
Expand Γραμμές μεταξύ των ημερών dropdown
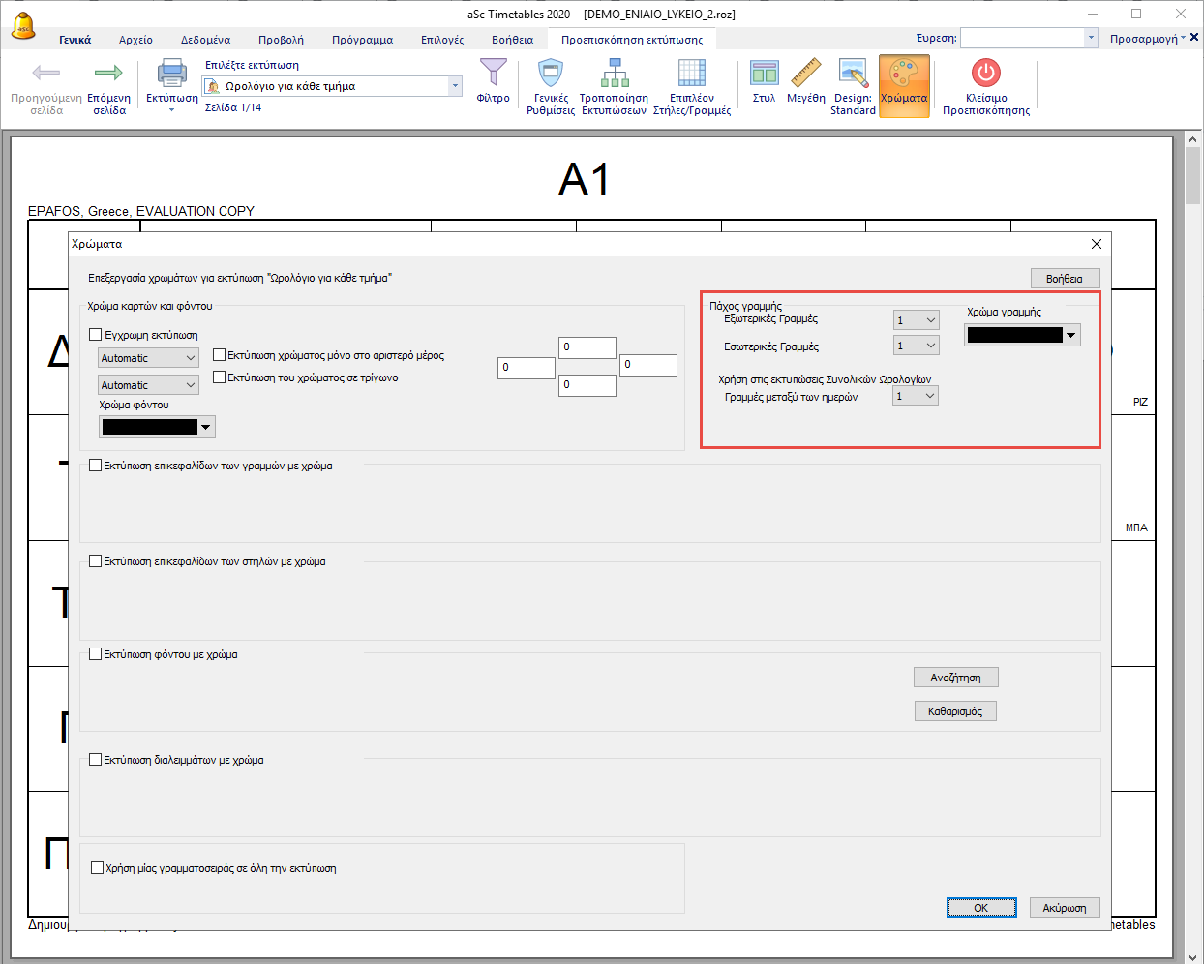click(916, 396)
